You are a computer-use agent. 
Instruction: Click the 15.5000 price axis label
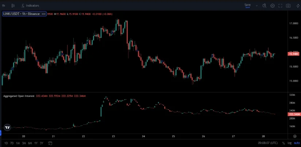[x=293, y=67]
